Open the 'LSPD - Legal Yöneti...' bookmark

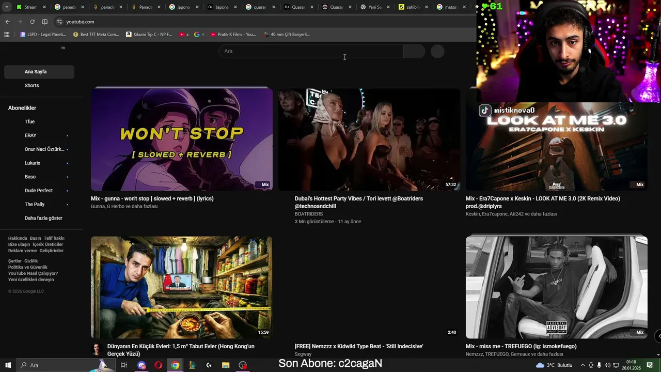click(43, 35)
